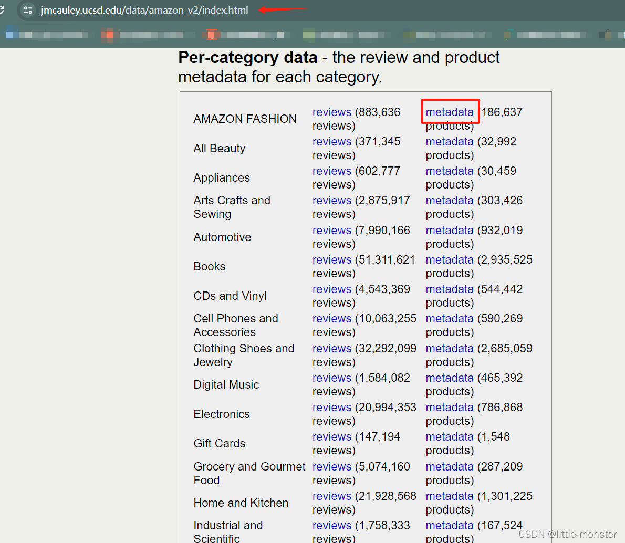The image size is (625, 543).
Task: Click the '(1,548' Gift Cards product count
Action: tap(493, 436)
